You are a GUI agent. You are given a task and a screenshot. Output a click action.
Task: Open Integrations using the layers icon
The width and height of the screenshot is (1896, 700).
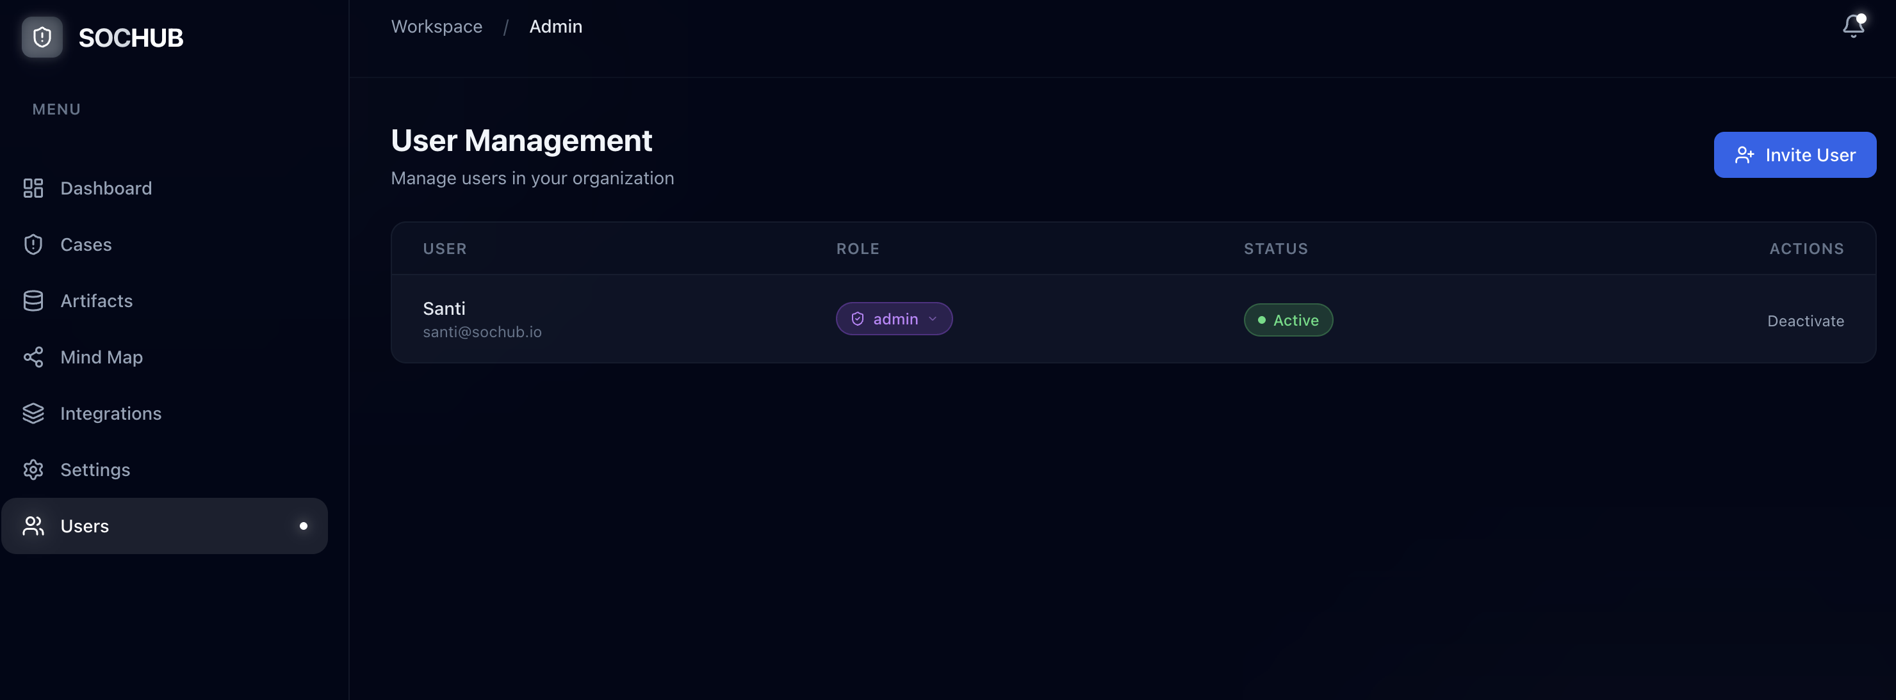(x=33, y=413)
